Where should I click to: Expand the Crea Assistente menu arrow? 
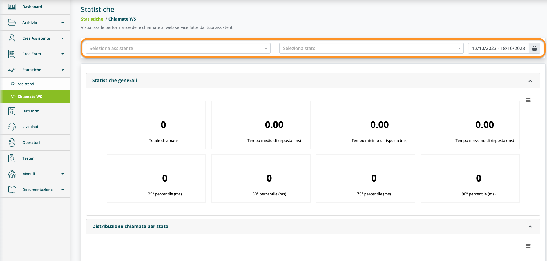[63, 38]
